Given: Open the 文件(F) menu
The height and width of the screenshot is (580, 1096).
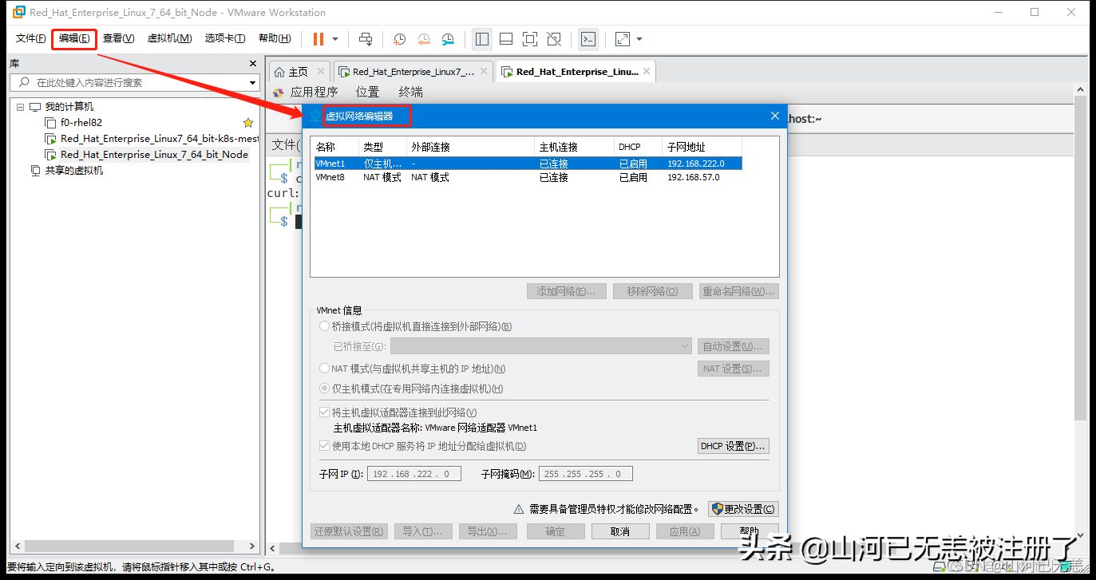Looking at the screenshot, I should coord(30,38).
